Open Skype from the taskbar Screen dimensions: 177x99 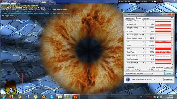pyautogui.click(x=52, y=97)
